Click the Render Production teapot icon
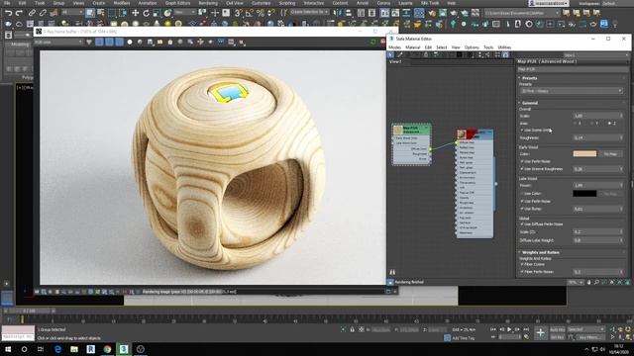The image size is (634, 356). (x=454, y=13)
